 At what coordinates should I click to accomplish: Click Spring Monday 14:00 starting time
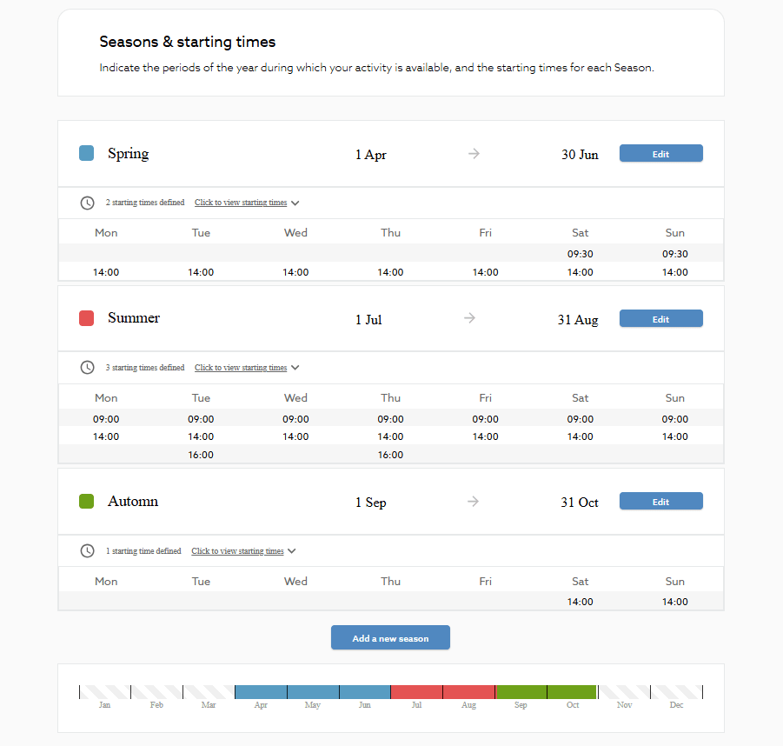tap(106, 272)
